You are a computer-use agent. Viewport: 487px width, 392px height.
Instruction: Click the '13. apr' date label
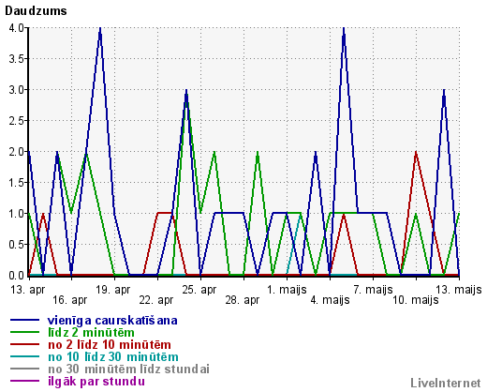[x=27, y=290]
